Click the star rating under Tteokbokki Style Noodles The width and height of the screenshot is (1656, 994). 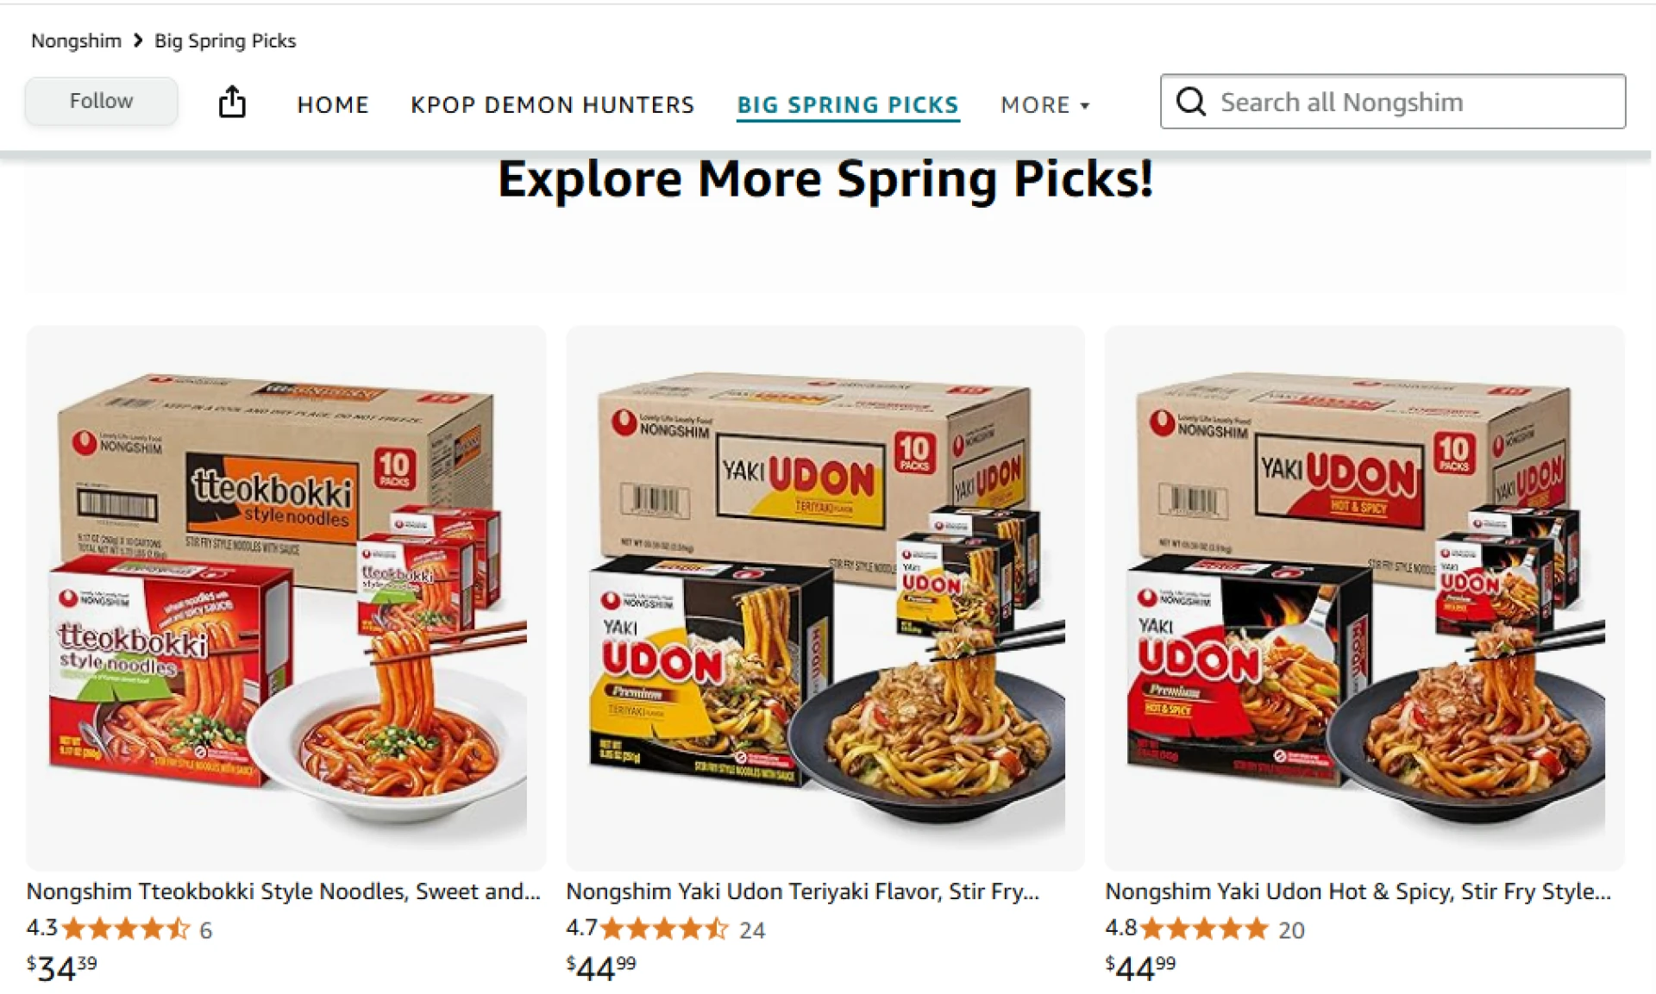pyautogui.click(x=126, y=928)
